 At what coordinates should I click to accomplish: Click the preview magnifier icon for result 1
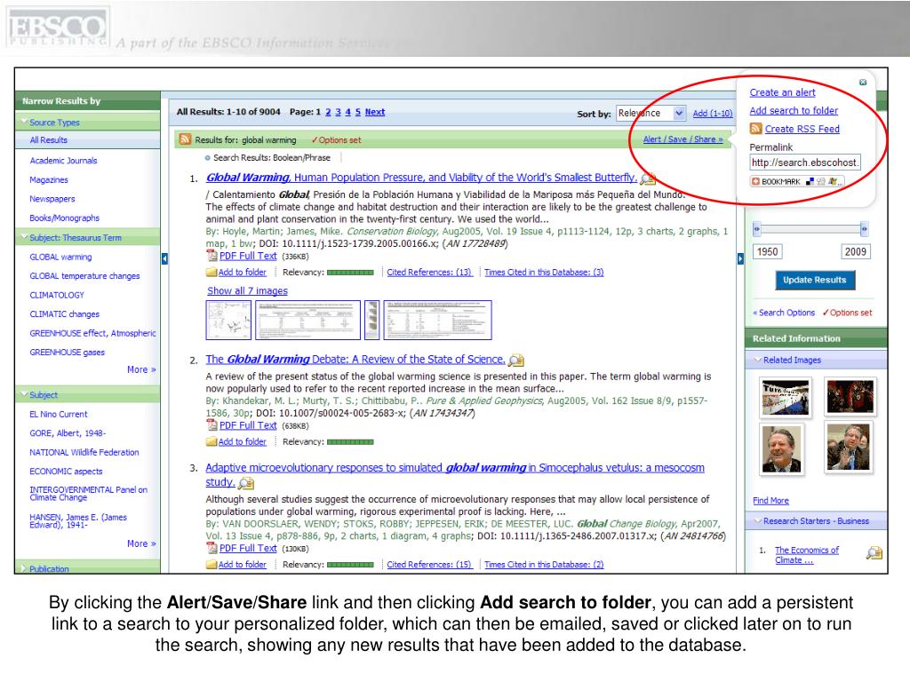[x=648, y=178]
